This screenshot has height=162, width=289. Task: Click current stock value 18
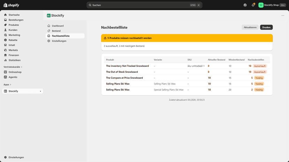coord(209,90)
